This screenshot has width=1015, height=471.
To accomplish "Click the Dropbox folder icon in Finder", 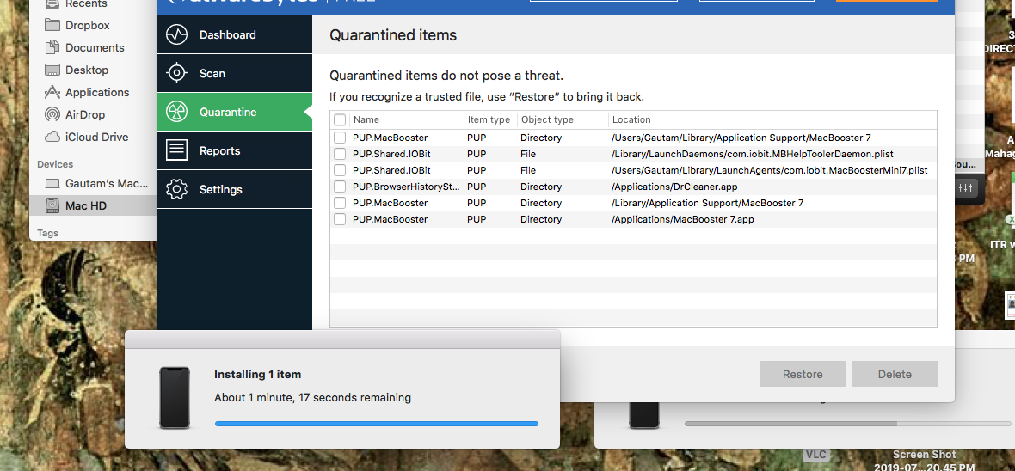I will coord(52,25).
